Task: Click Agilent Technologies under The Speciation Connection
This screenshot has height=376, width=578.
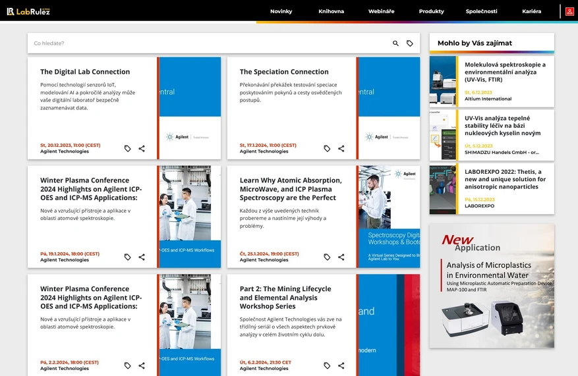Action: [x=264, y=151]
